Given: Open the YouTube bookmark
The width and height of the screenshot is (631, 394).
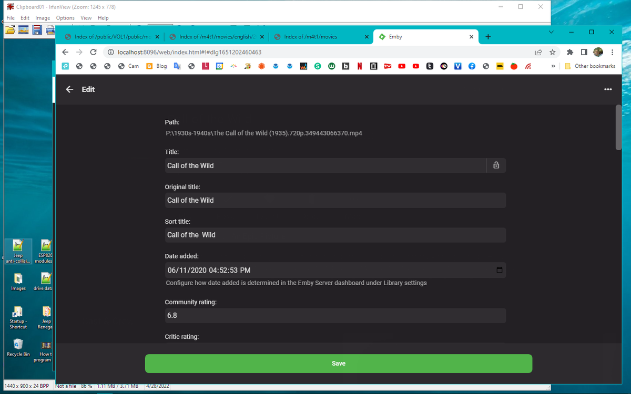Looking at the screenshot, I should [x=402, y=66].
